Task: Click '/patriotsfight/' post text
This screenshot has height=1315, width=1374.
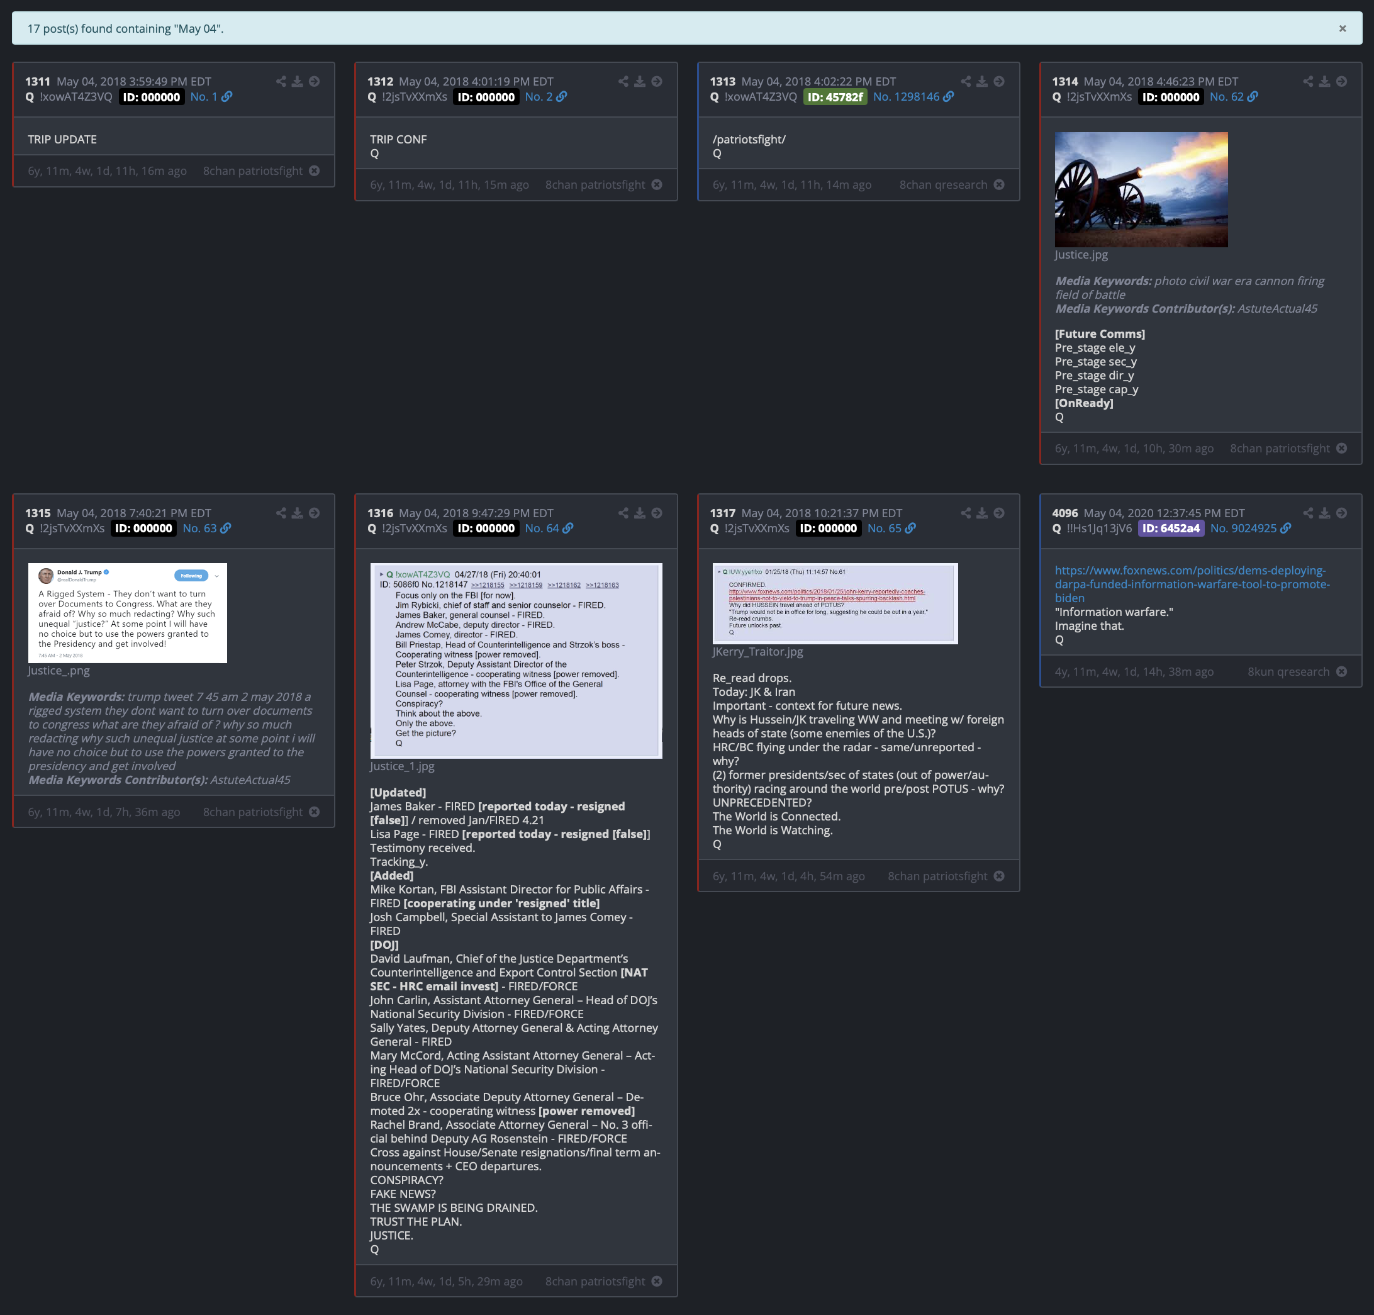Action: [749, 140]
